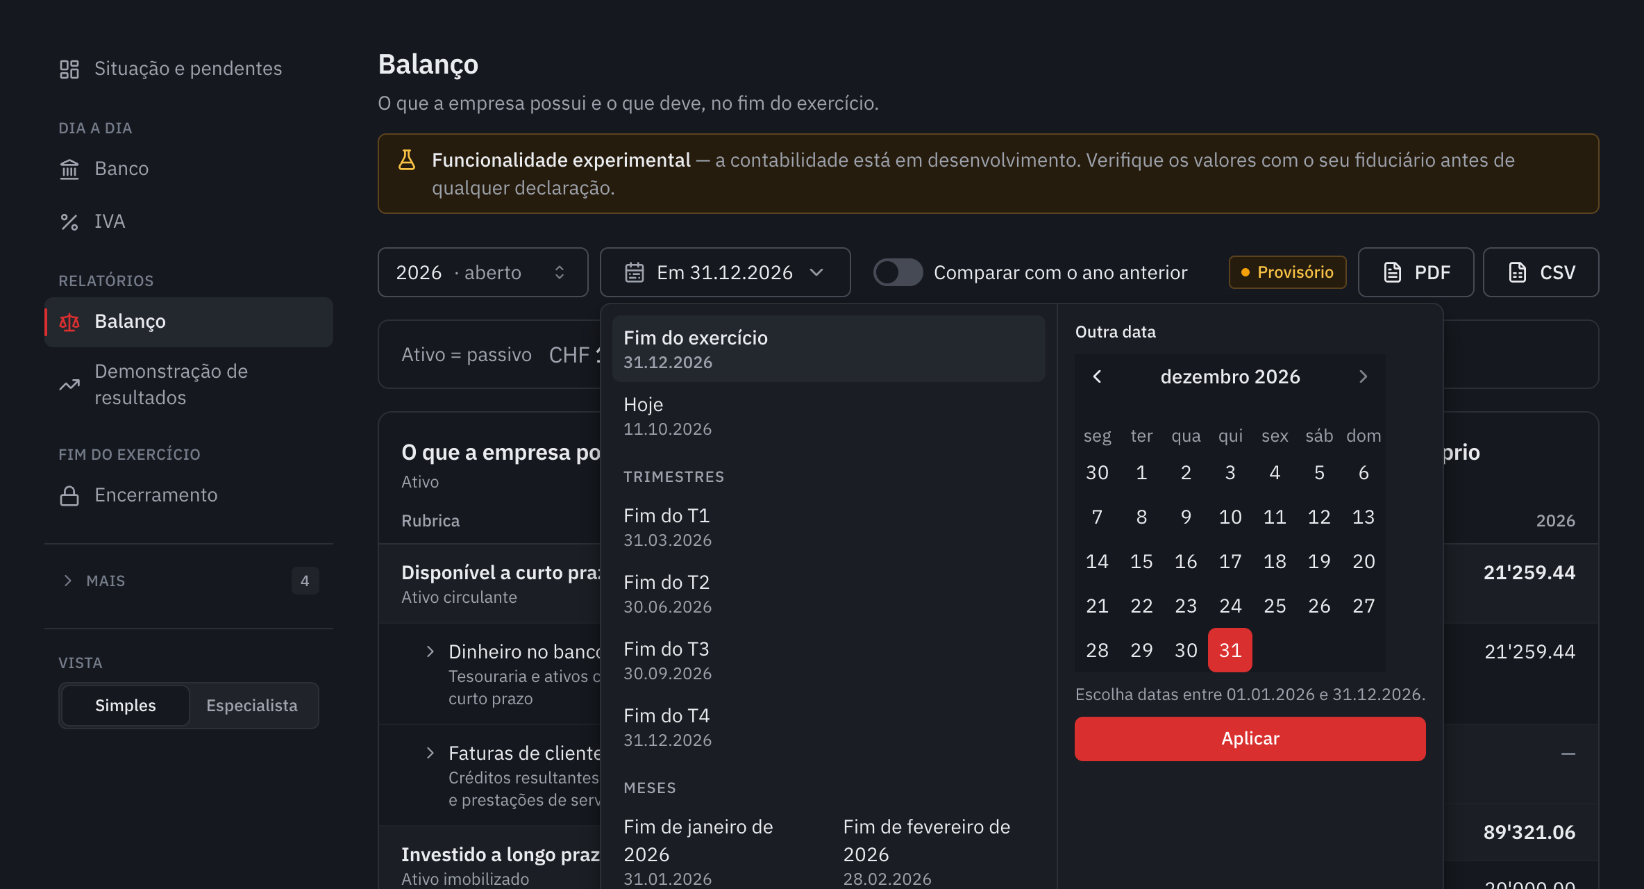Choose Fim do T3 preset
Screen dimensions: 1644x889
point(829,660)
